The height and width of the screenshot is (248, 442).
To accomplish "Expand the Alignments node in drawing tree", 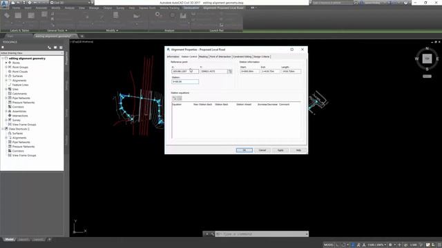I will [6, 81].
